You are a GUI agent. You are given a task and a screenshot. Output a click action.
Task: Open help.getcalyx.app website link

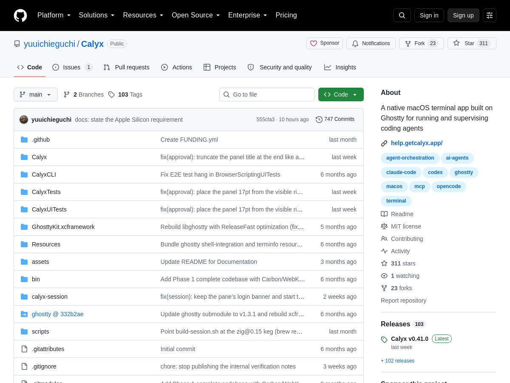416,143
